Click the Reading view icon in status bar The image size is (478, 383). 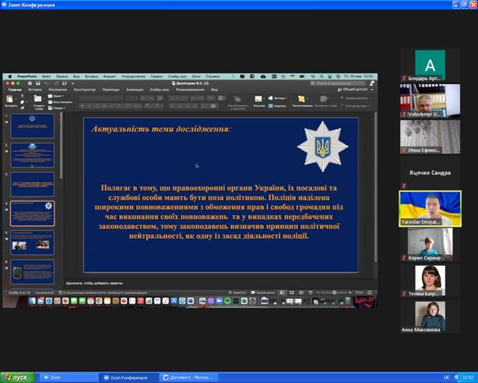(x=301, y=293)
